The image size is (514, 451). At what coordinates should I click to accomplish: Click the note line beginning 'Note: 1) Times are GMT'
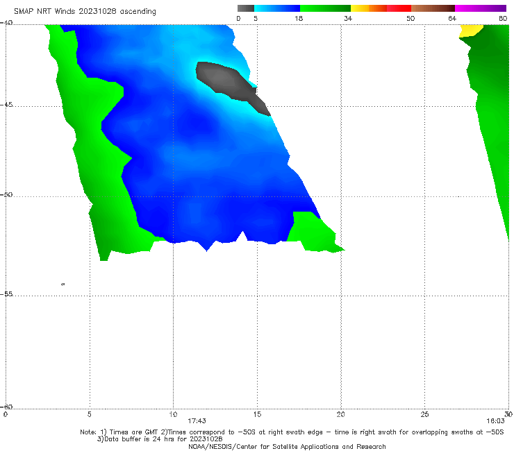tap(292, 432)
